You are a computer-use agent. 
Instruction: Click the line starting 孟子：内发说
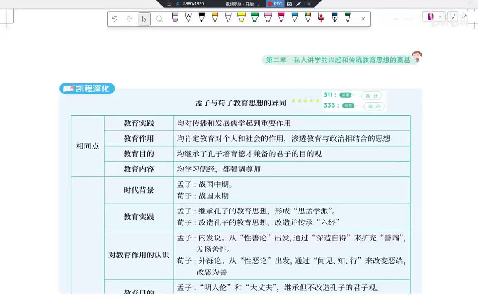(x=291, y=238)
